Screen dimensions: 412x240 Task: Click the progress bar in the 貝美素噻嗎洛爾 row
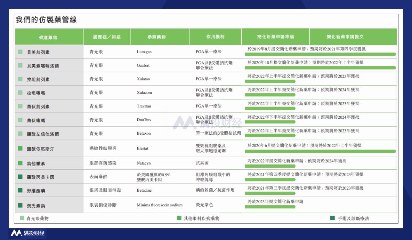[320, 68]
